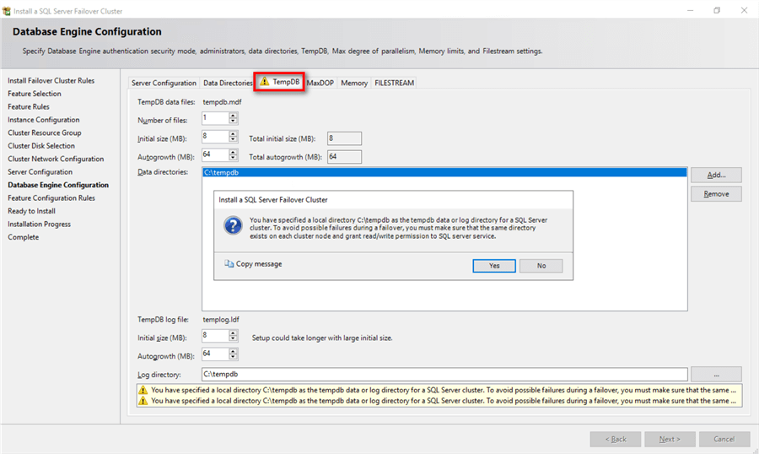
Task: Click the Log directory text field
Action: pyautogui.click(x=444, y=374)
